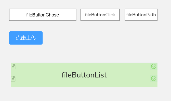This screenshot has width=171, height=101.
Task: Select the second uploaded file row
Action: pyautogui.click(x=84, y=79)
